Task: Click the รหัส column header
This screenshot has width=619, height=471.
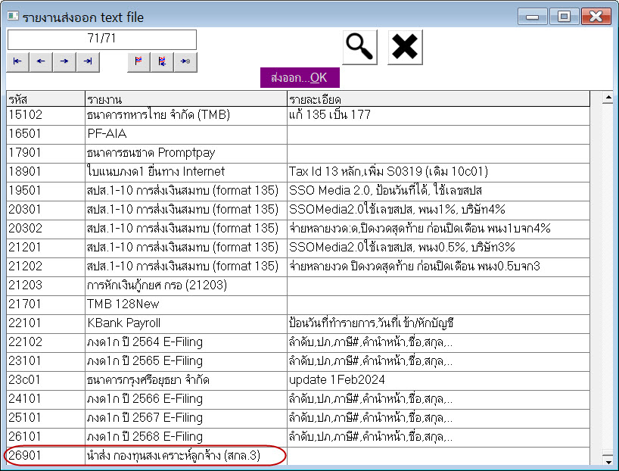Action: point(46,98)
